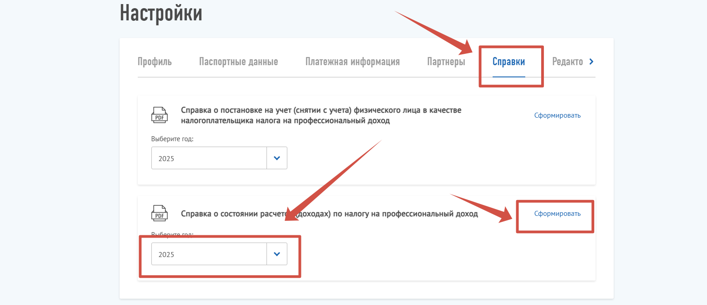Click the 2025 year field under registration certificate

(208, 158)
